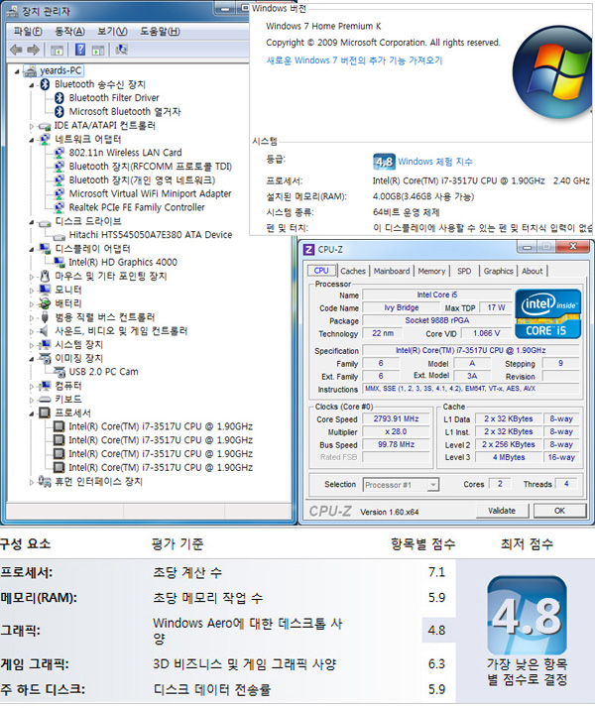Image resolution: width=595 pixels, height=708 pixels.
Task: Click the Bus Speed 99.78 MHz value
Action: (x=396, y=444)
